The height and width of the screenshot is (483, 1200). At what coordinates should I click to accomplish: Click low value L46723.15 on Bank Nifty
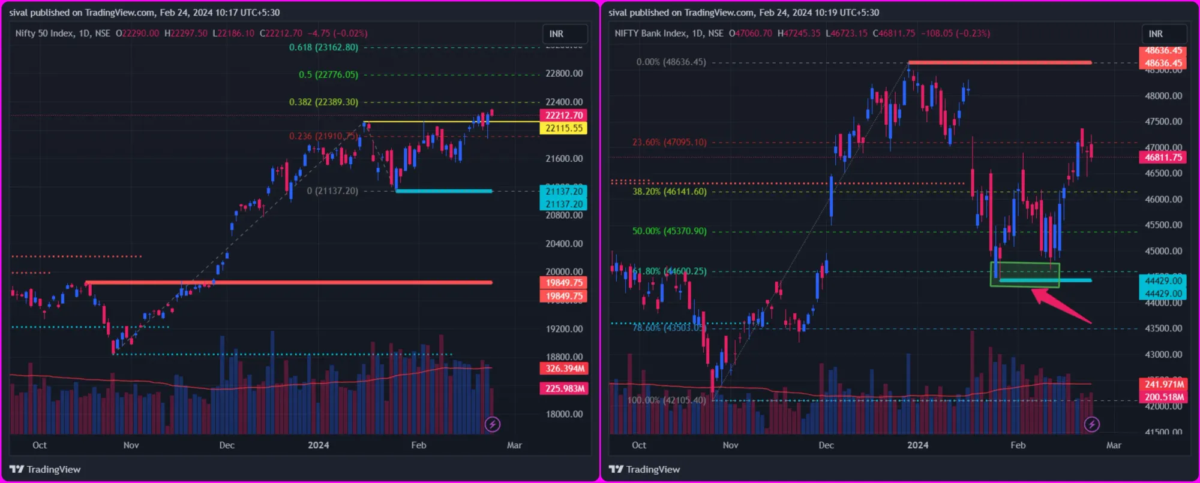(x=847, y=34)
